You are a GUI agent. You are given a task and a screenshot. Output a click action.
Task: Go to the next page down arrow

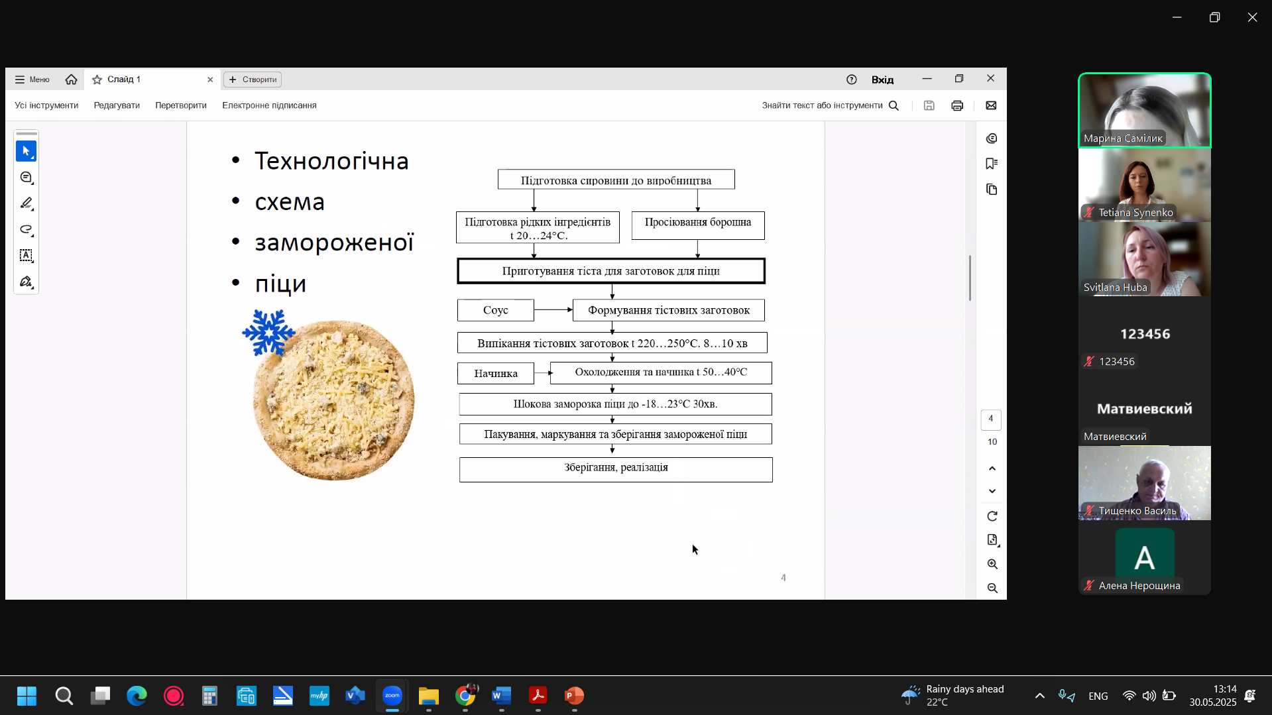pyautogui.click(x=992, y=491)
